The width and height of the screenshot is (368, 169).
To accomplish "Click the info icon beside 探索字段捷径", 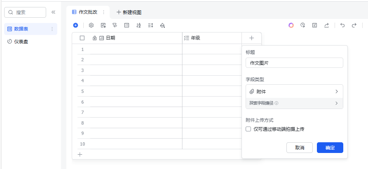I will 277,103.
